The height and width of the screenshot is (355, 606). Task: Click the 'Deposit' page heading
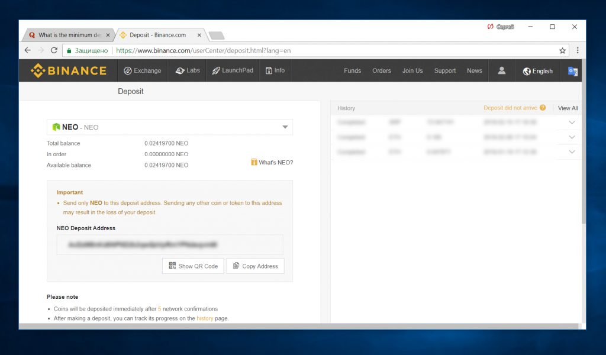coord(131,92)
